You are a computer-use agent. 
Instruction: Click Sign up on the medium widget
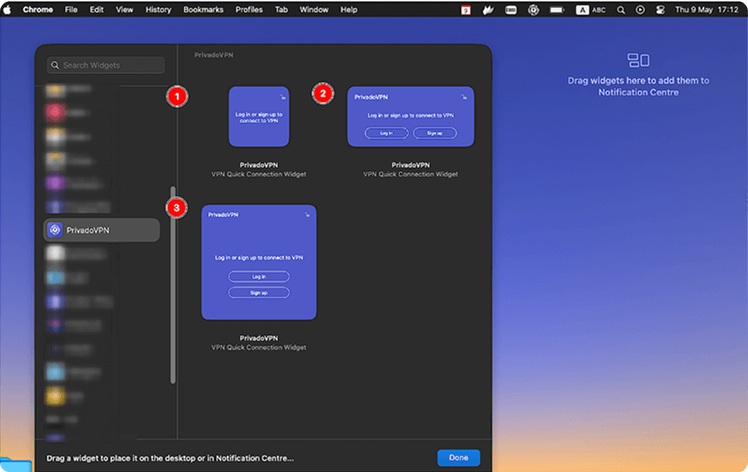coord(434,133)
